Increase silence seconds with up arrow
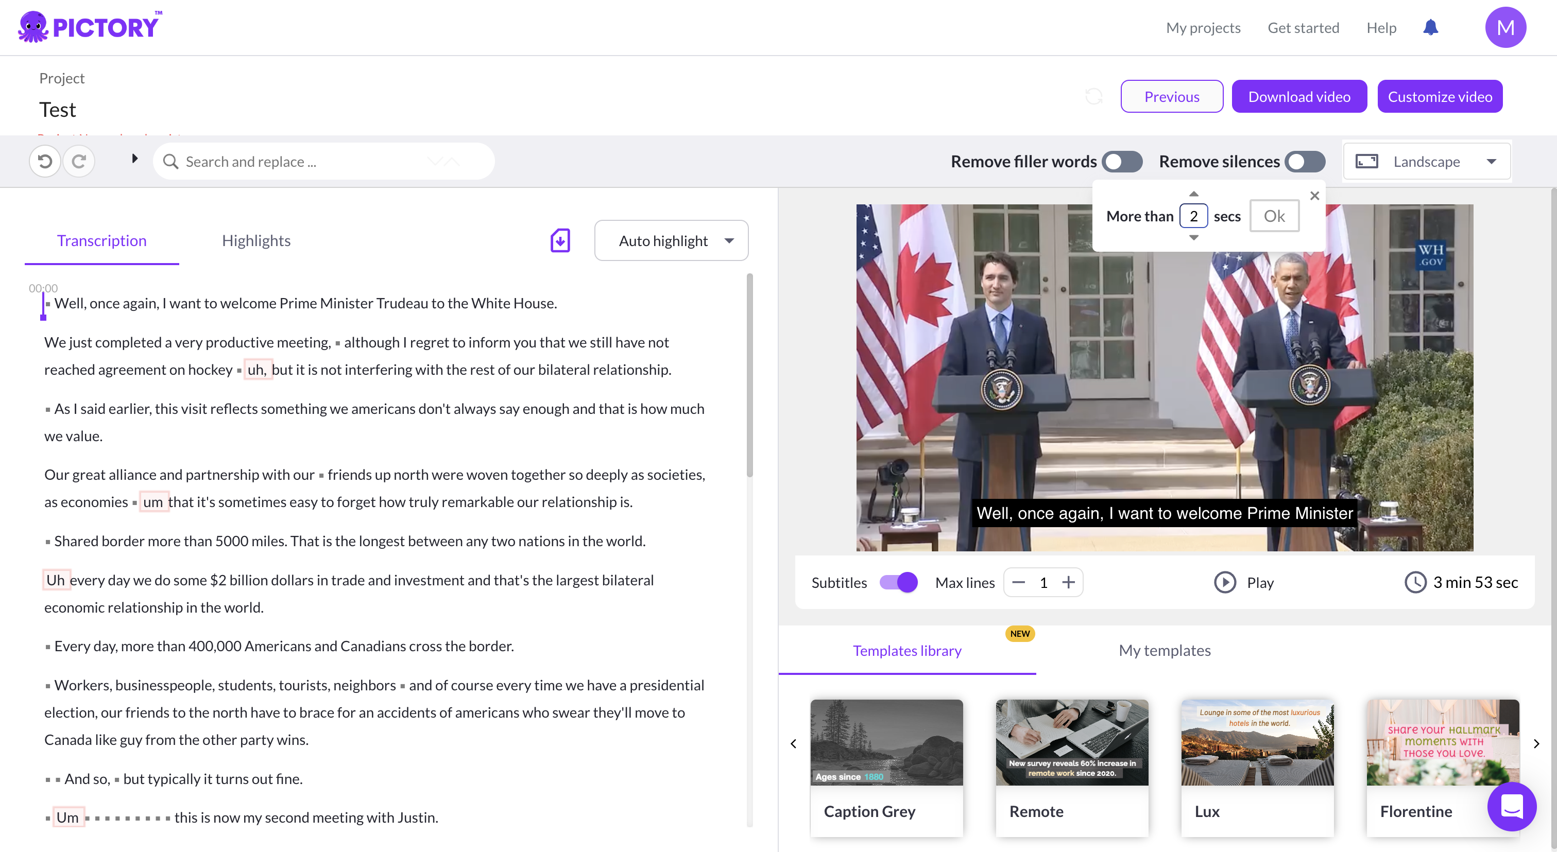Screen dimensions: 1557x852 (1193, 194)
